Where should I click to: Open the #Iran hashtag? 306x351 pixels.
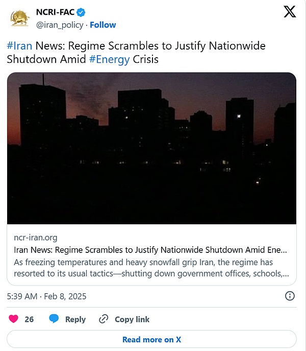tap(20, 46)
